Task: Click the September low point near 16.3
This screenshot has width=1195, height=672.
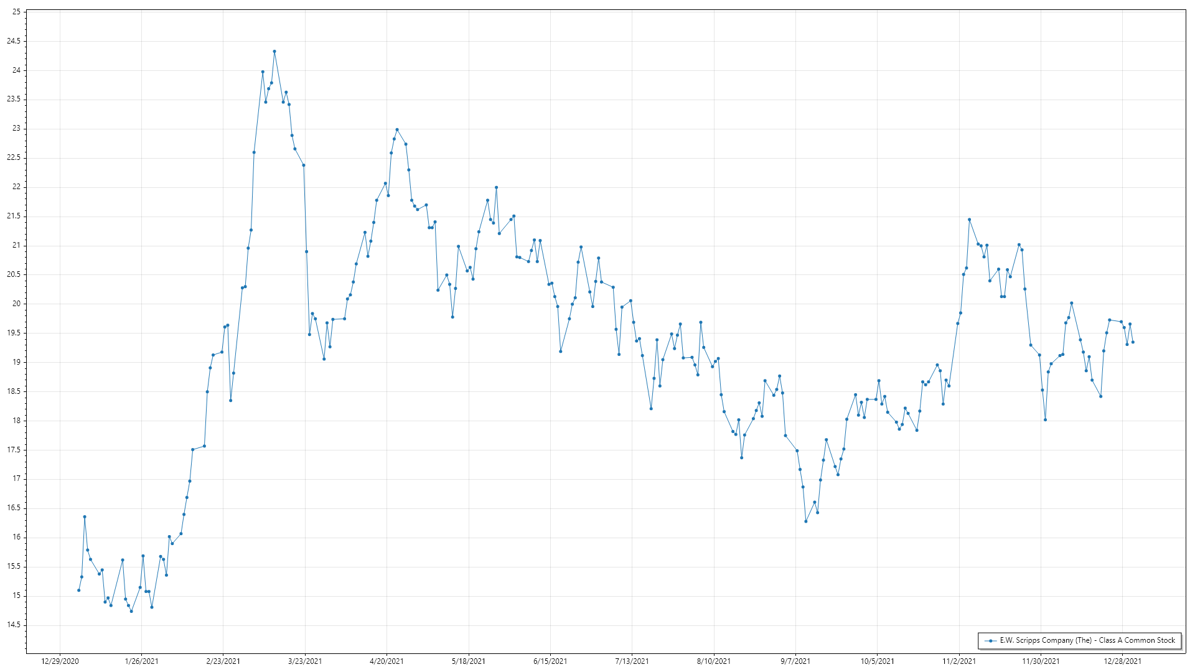Action: tap(806, 521)
